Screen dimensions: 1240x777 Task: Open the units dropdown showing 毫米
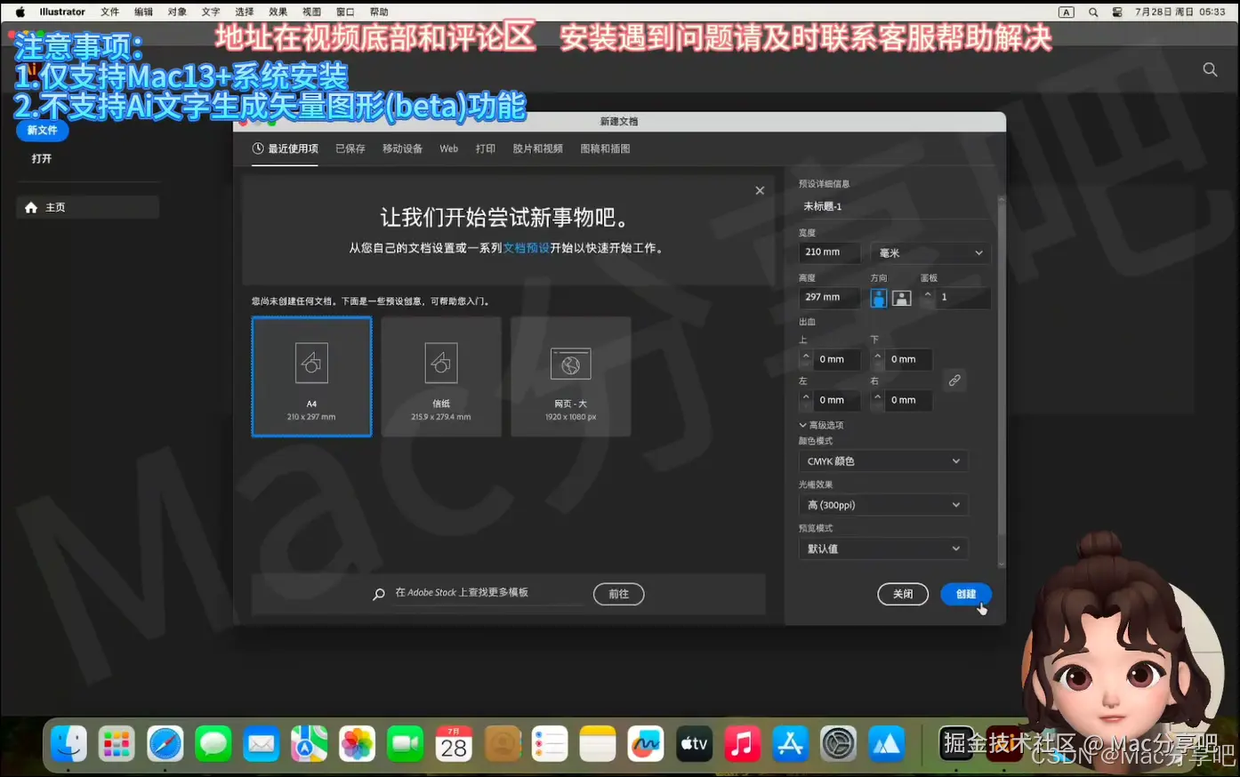coord(930,252)
